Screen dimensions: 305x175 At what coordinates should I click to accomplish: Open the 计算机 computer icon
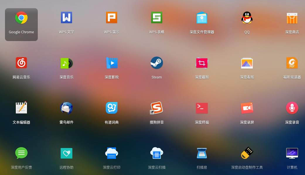[292, 153]
